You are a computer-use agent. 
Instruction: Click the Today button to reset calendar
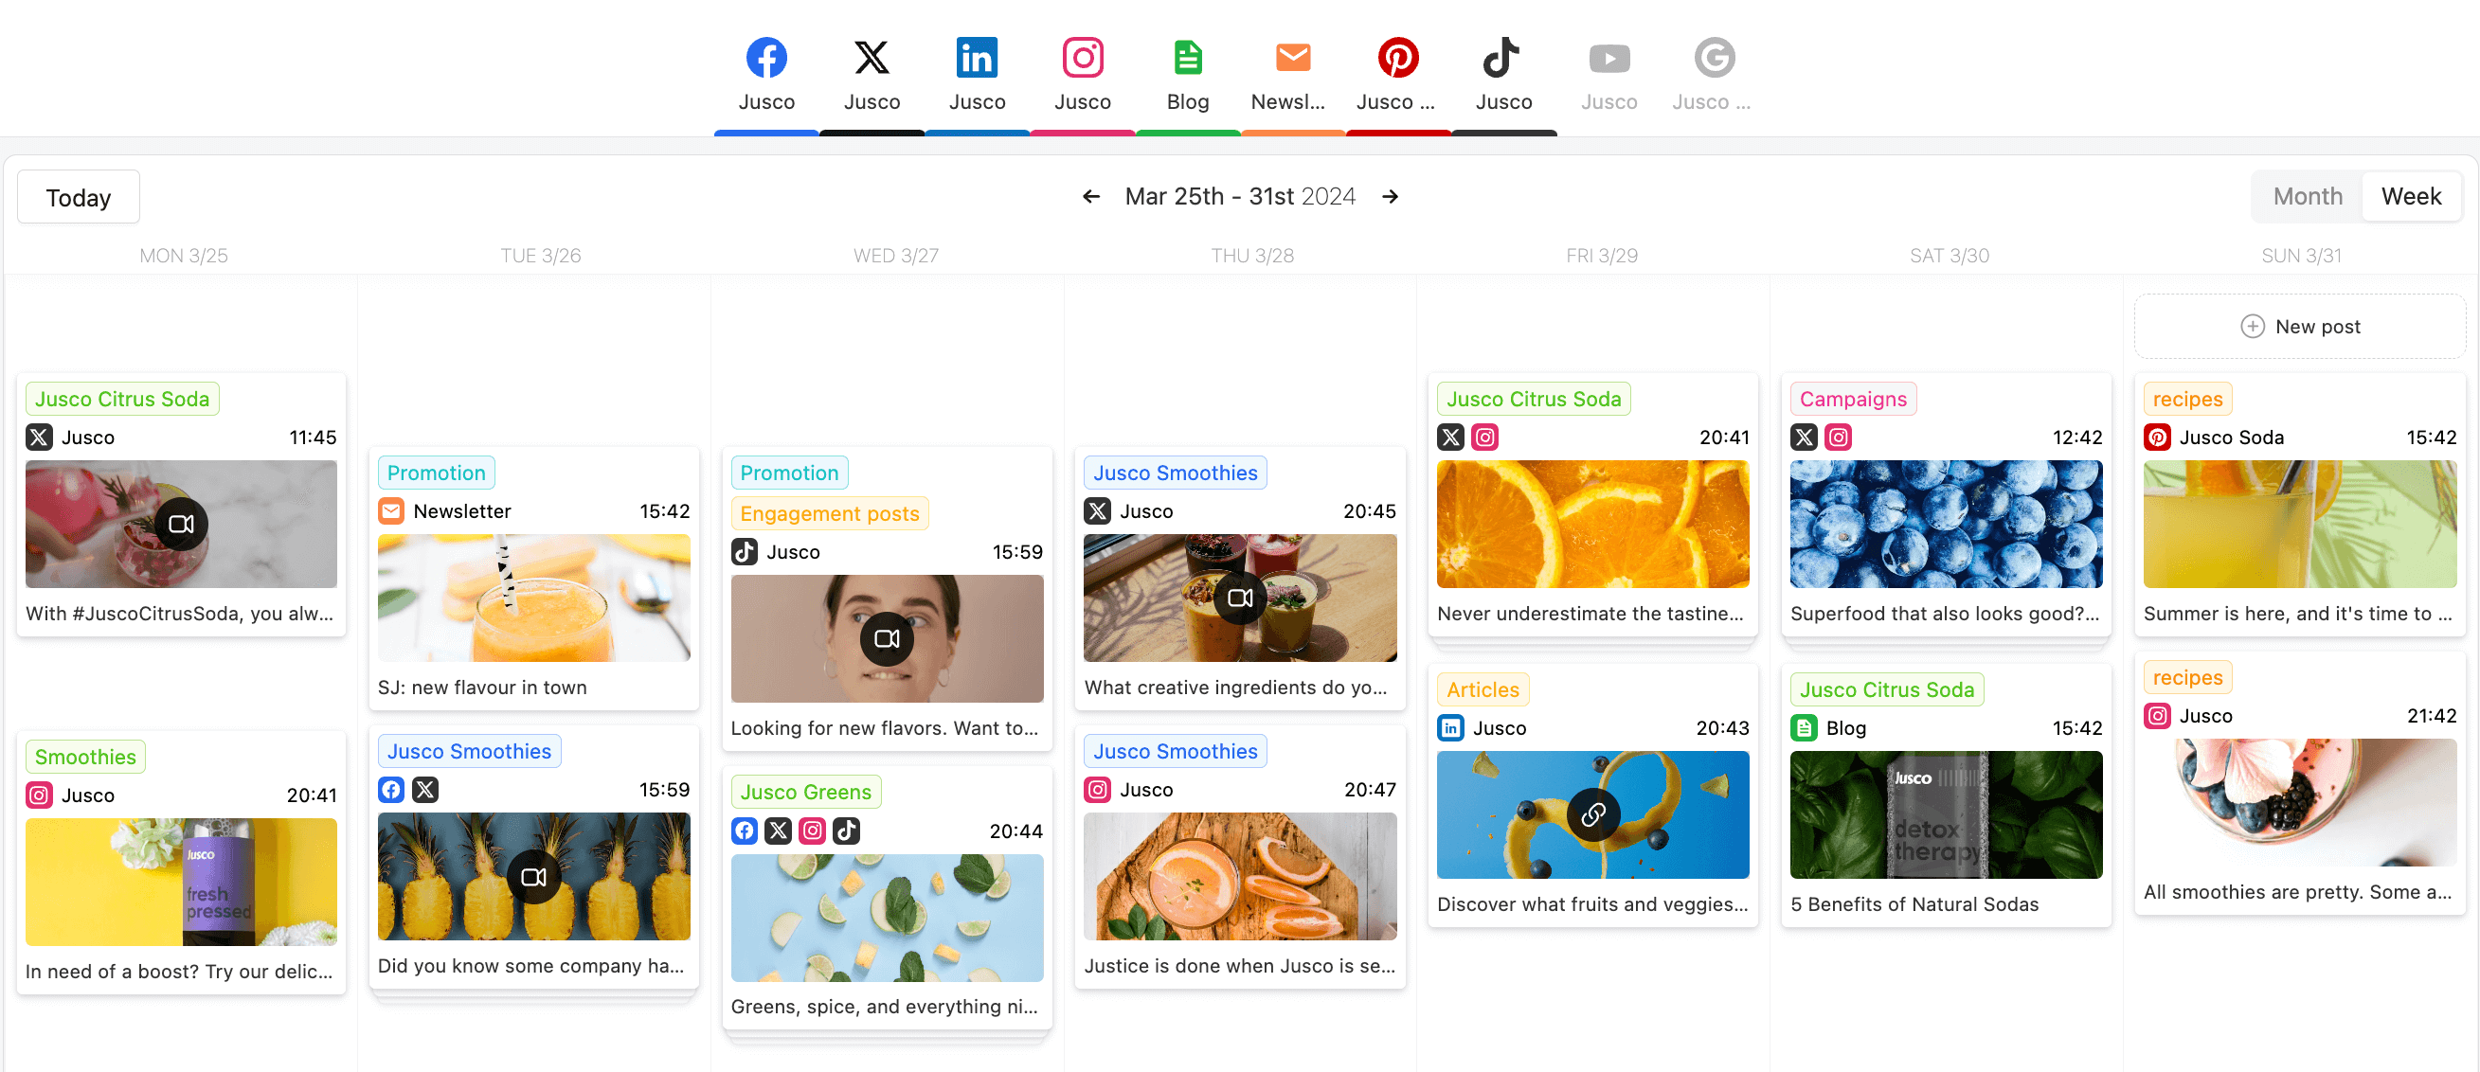pyautogui.click(x=79, y=196)
